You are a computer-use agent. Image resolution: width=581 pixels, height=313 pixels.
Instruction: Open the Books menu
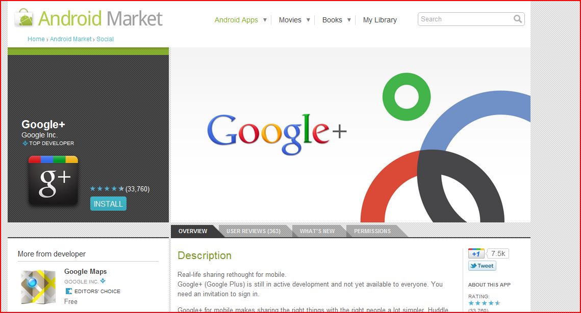pos(332,20)
